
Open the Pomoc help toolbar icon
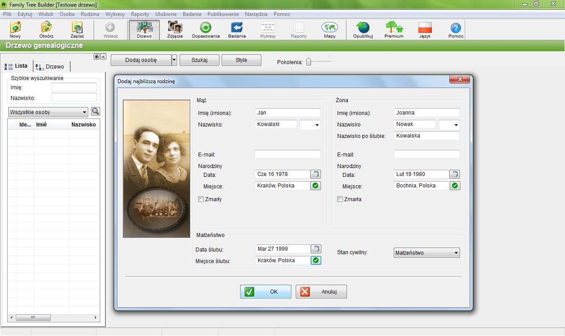pos(456,30)
